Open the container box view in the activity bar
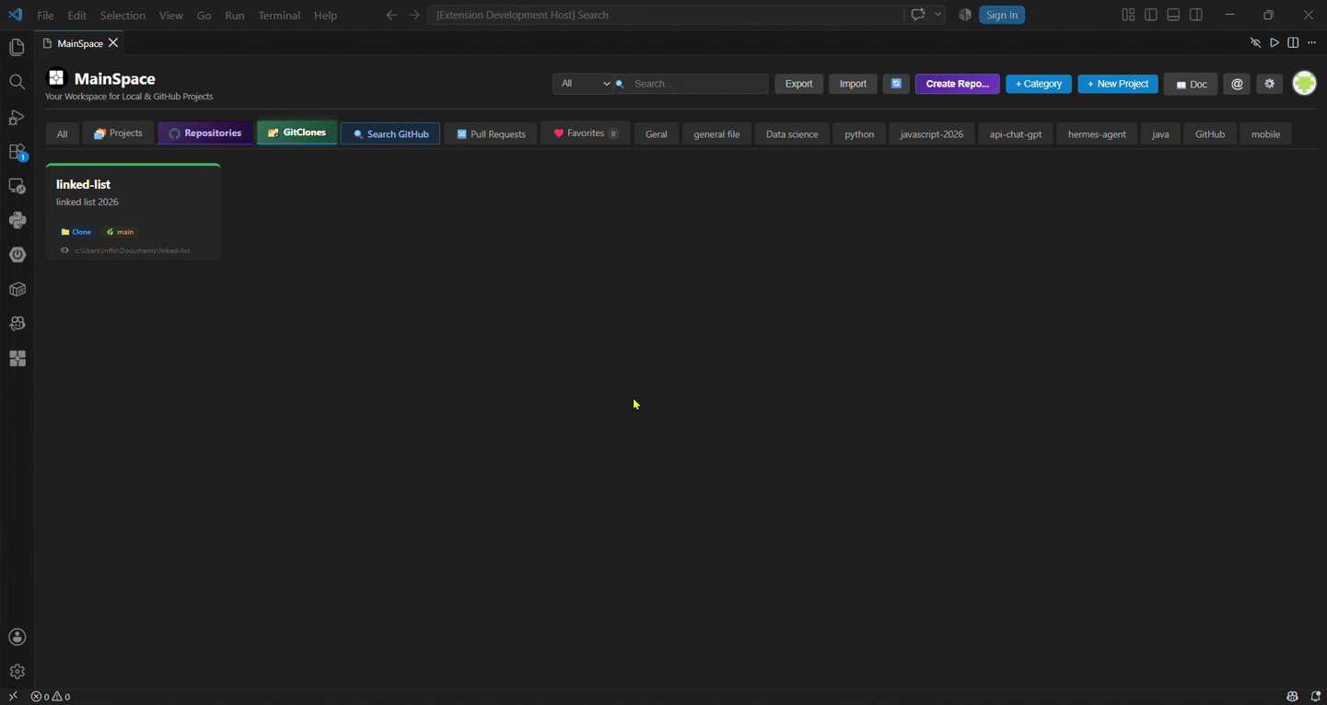Viewport: 1327px width, 705px height. coord(17,289)
